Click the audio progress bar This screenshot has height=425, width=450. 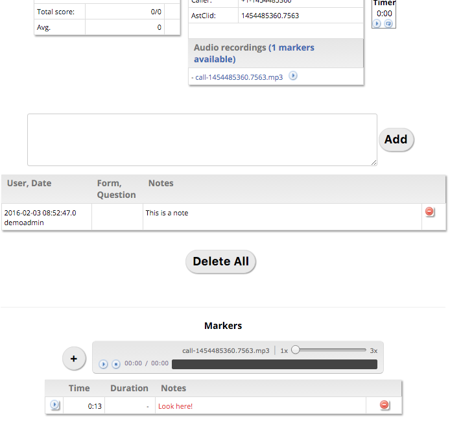click(x=274, y=364)
